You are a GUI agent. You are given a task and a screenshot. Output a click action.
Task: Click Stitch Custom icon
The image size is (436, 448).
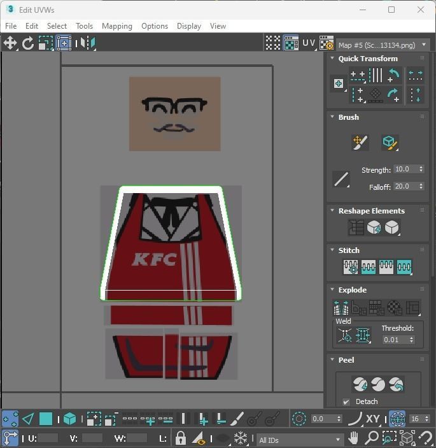point(404,267)
